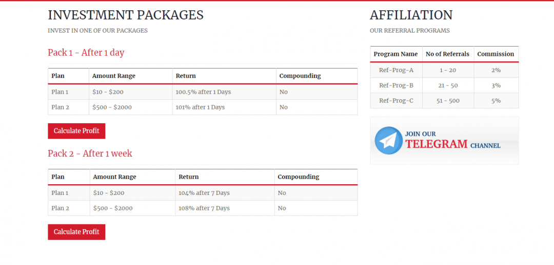Click the Commission column header

point(496,54)
